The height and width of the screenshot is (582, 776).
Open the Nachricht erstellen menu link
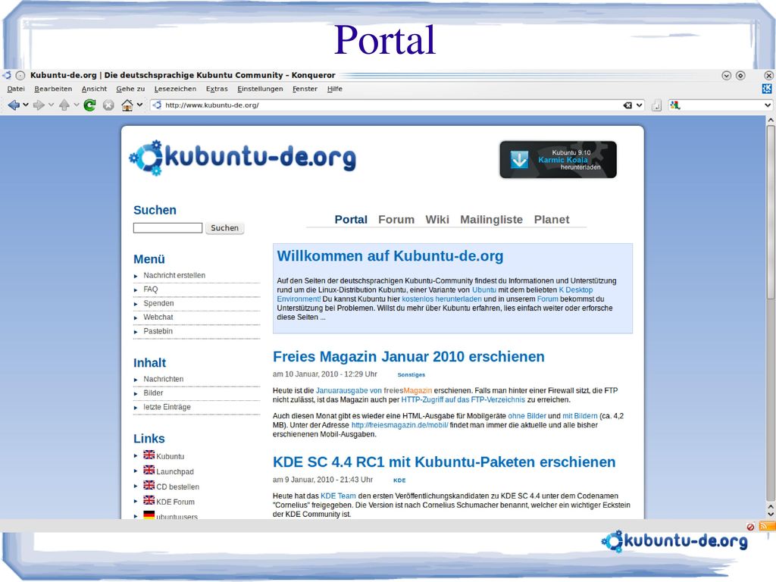click(174, 275)
